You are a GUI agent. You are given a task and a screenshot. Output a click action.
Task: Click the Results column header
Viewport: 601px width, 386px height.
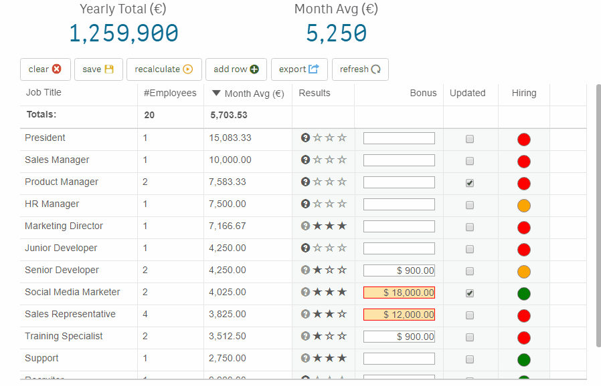point(315,93)
